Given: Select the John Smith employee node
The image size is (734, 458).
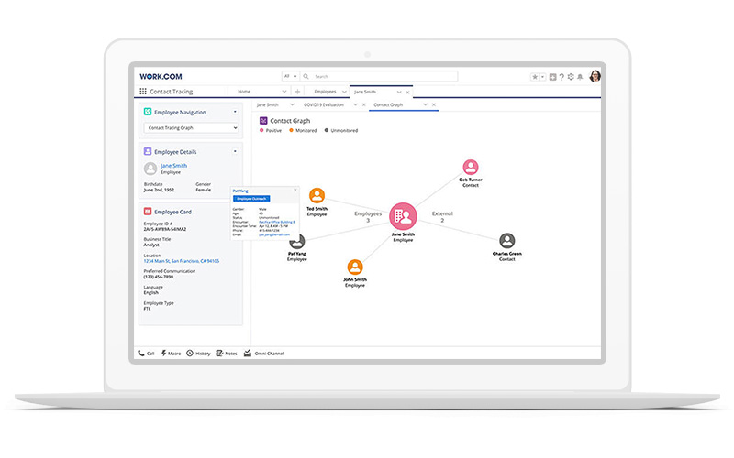Looking at the screenshot, I should 355,267.
